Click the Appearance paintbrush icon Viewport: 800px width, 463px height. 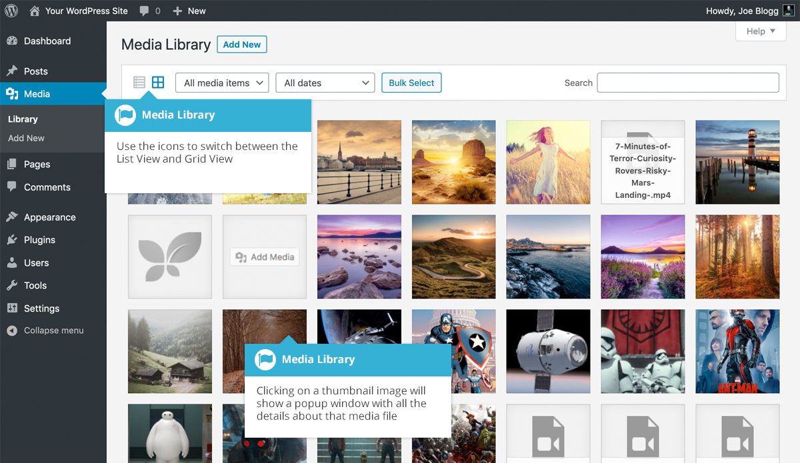12,217
